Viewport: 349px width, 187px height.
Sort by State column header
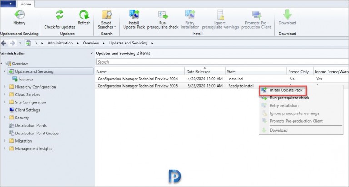[256, 72]
